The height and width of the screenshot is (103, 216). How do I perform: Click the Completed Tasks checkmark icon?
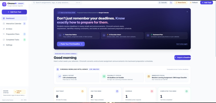4,40
